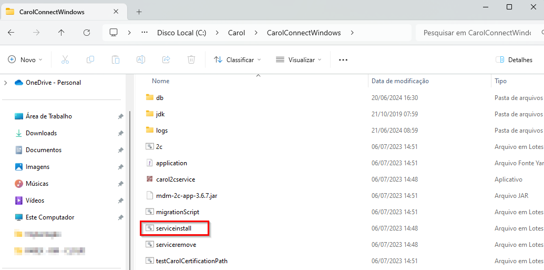Refresh the current folder view
Viewport: 544px width, 270px height.
87,33
